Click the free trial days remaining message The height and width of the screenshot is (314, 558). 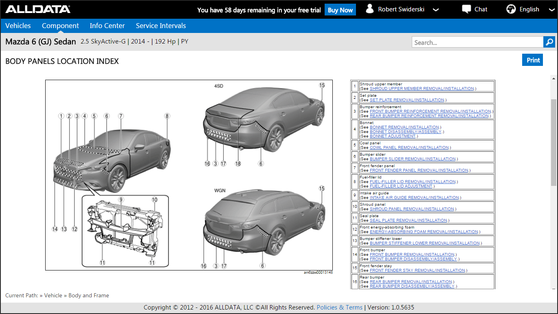[259, 10]
